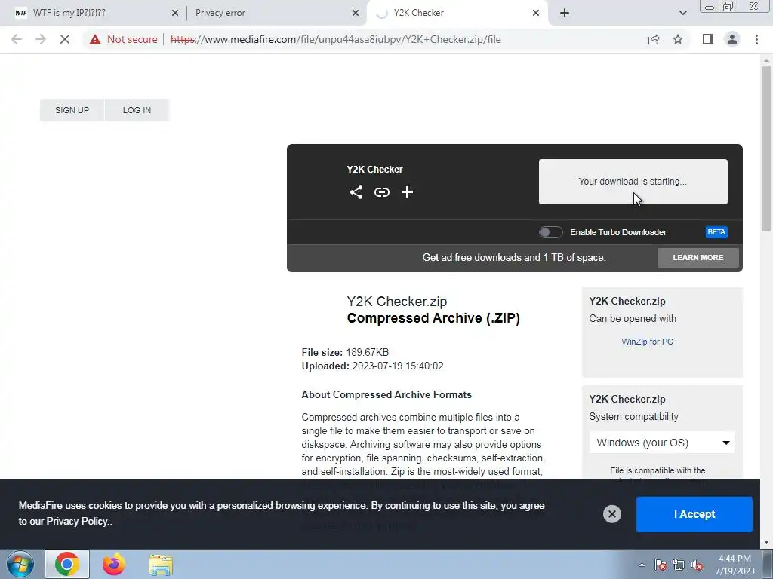This screenshot has width=773, height=579.
Task: Click the LEARN MORE button
Action: pos(698,258)
